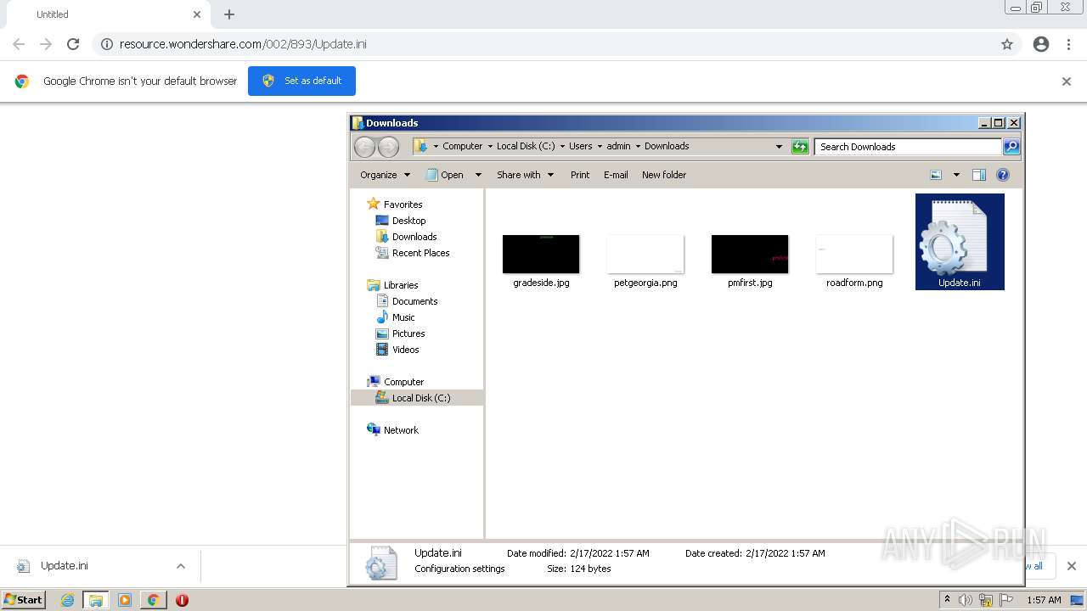
Task: Create a New folder
Action: click(x=664, y=175)
